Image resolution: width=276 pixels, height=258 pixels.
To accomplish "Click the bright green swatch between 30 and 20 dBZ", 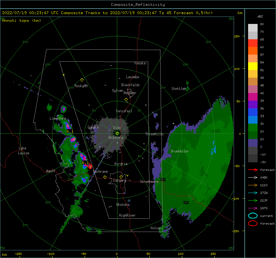I will pyautogui.click(x=253, y=128).
